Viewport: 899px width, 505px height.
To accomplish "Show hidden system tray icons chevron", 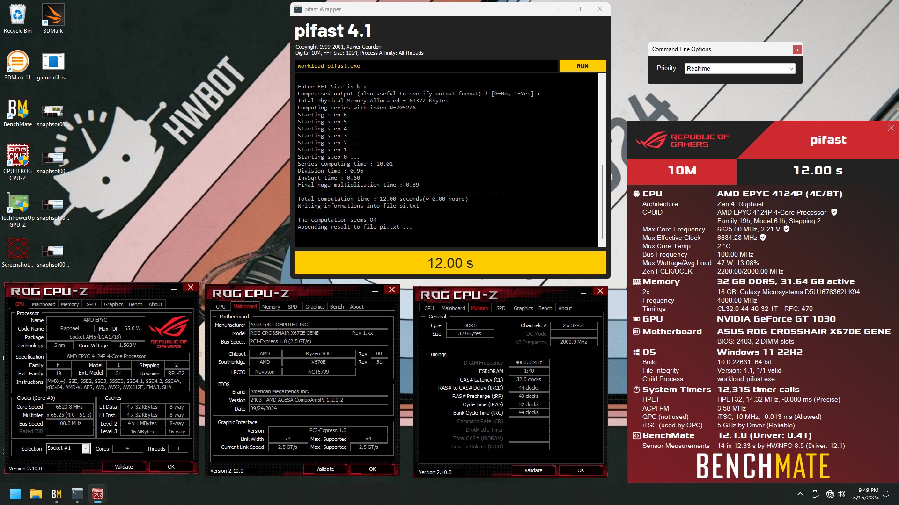I will [800, 494].
